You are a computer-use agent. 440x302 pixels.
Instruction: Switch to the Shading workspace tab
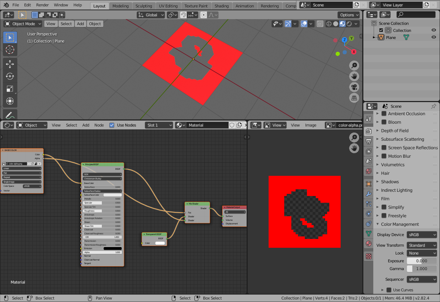click(x=222, y=6)
